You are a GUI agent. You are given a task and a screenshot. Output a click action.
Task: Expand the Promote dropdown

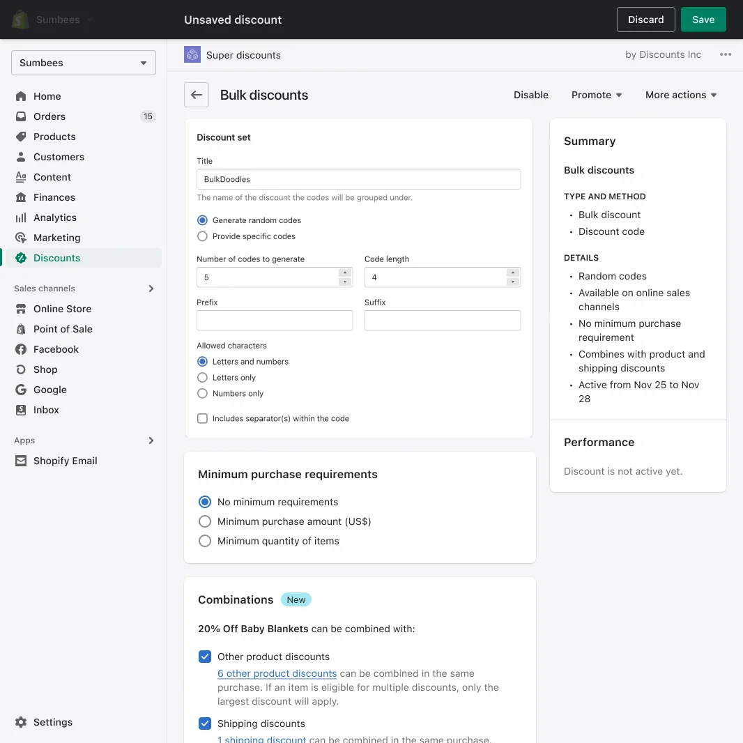click(597, 95)
